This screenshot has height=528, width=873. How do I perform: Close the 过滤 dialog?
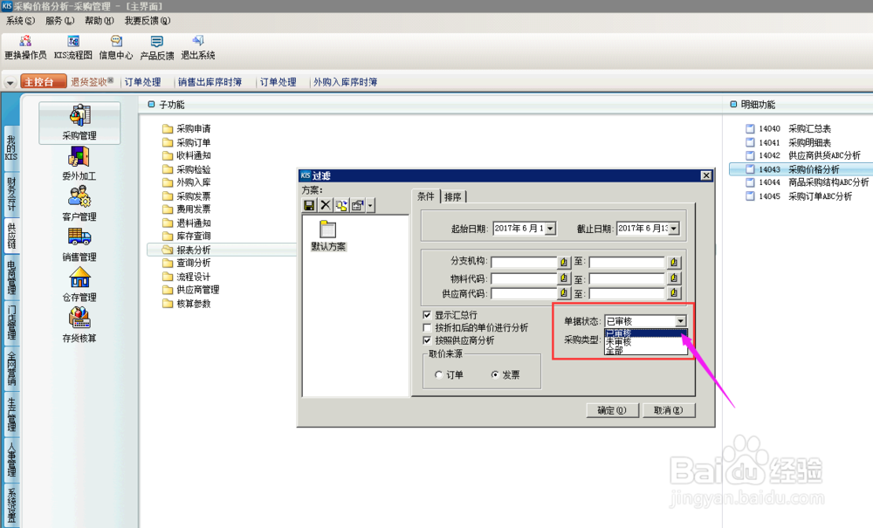[x=706, y=175]
